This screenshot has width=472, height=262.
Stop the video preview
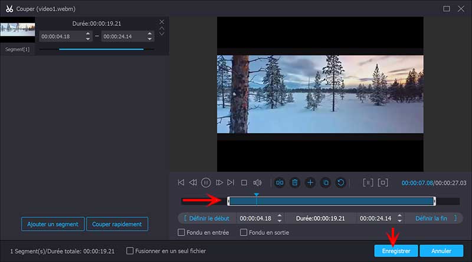[x=244, y=183]
